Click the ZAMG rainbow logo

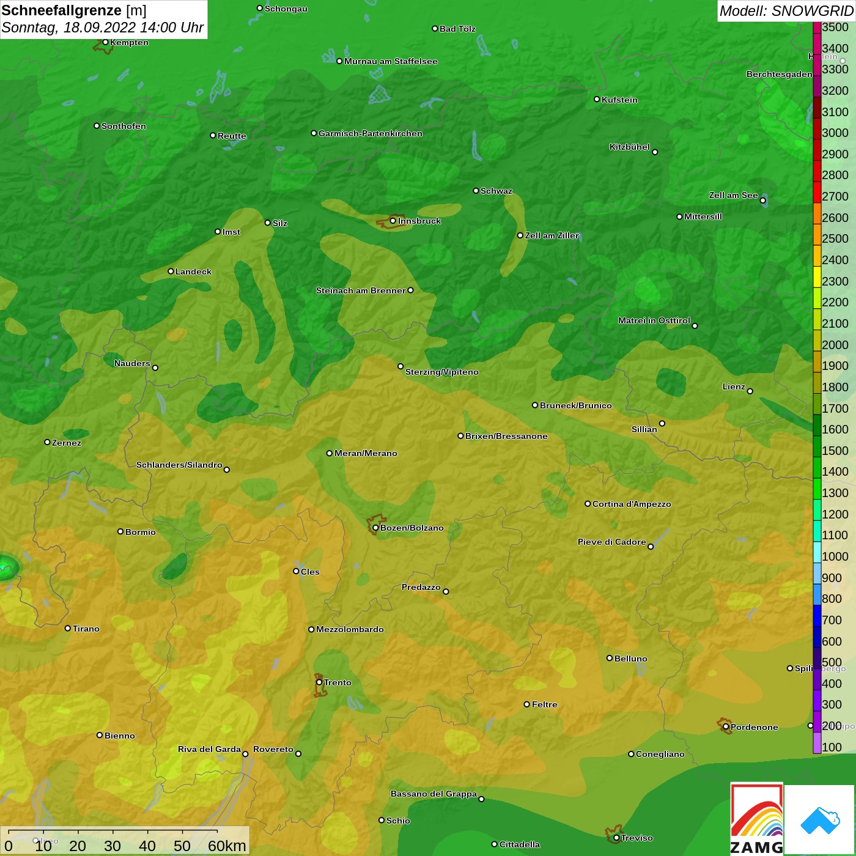[x=756, y=819]
